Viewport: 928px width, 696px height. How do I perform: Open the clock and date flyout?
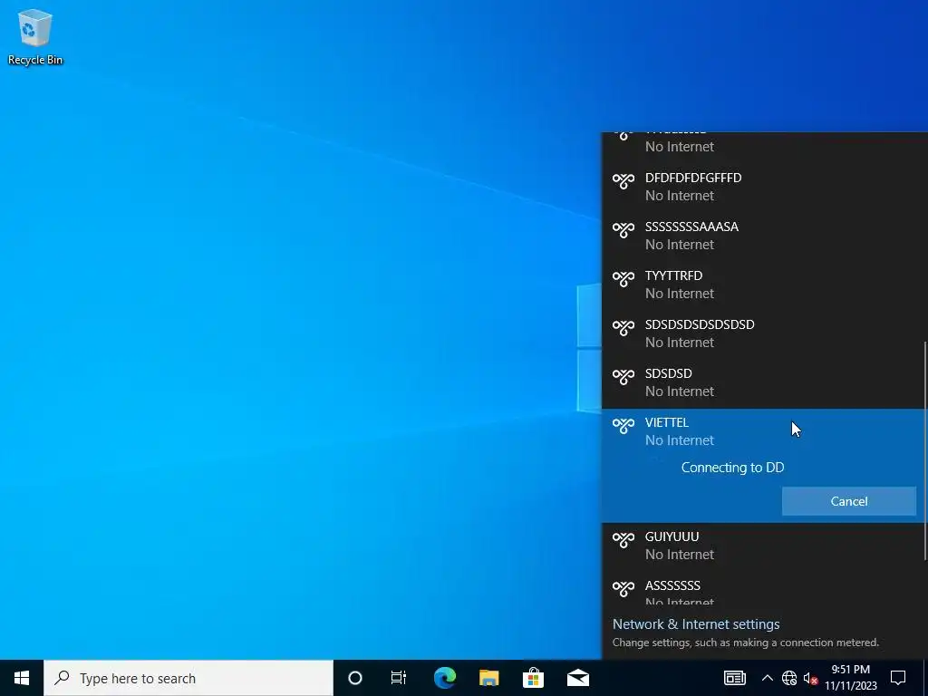850,678
